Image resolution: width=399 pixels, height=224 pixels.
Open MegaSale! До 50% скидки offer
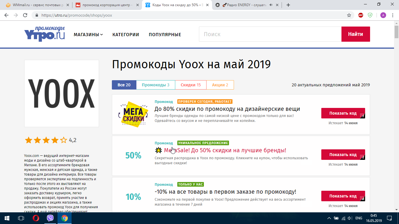click(x=220, y=150)
